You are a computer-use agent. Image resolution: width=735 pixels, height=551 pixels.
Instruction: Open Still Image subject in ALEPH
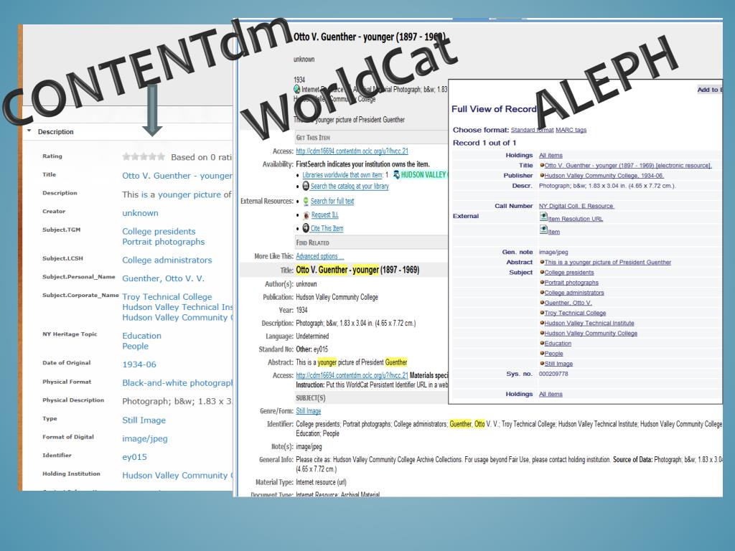(x=558, y=364)
